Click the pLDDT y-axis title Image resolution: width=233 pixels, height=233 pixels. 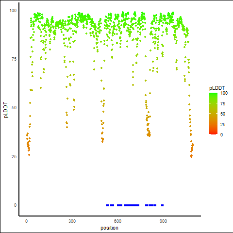[x=6, y=110]
